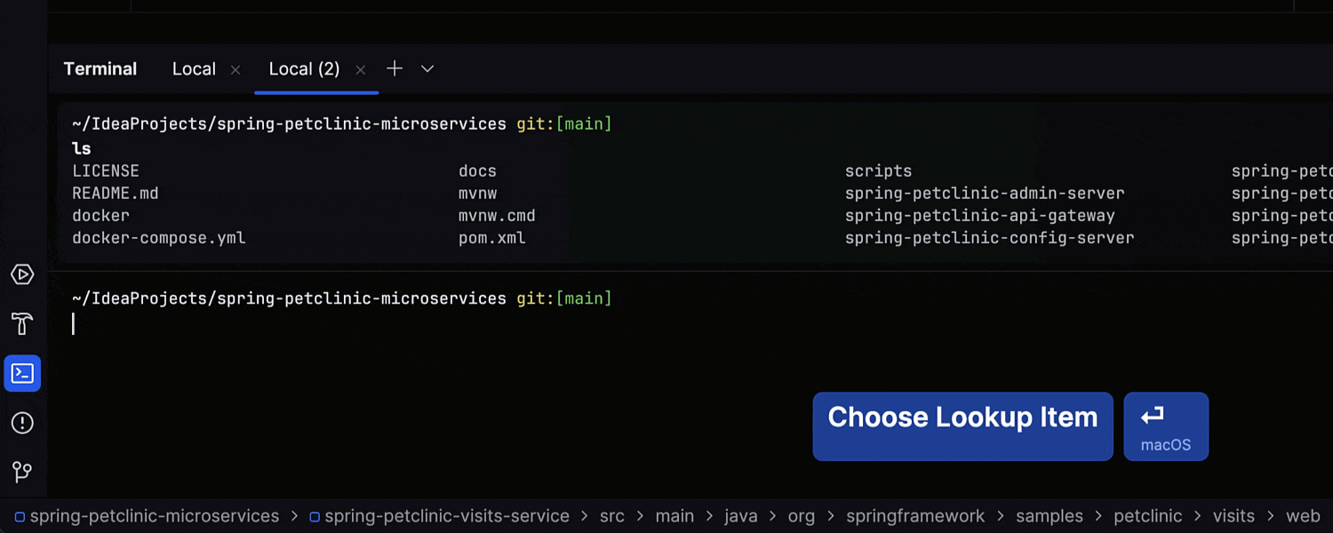Click the module icon beside spring-petclinic-visits-service
This screenshot has width=1333, height=533.
[x=313, y=515]
